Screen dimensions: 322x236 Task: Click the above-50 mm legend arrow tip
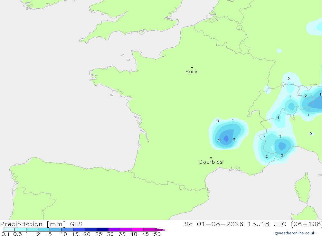(x=161, y=230)
